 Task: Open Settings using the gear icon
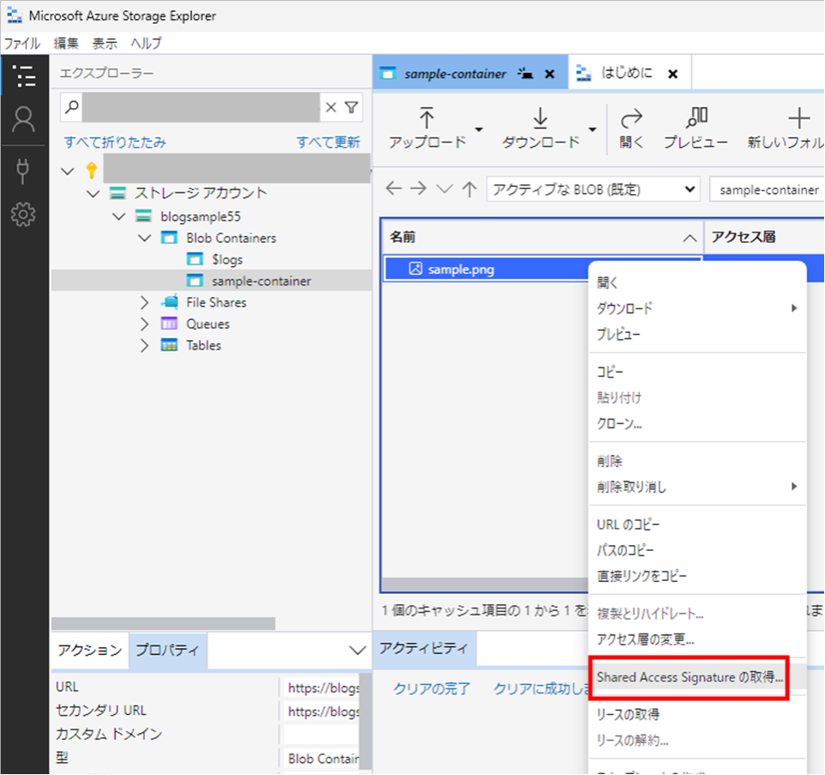pyautogui.click(x=25, y=215)
